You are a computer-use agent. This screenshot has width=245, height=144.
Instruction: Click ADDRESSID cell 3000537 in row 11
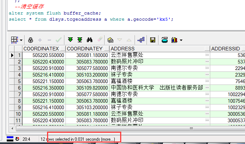[x=228, y=120]
